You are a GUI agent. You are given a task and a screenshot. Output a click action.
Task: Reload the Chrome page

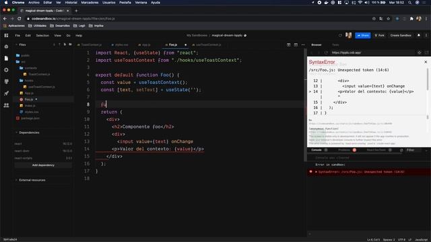tap(20, 19)
